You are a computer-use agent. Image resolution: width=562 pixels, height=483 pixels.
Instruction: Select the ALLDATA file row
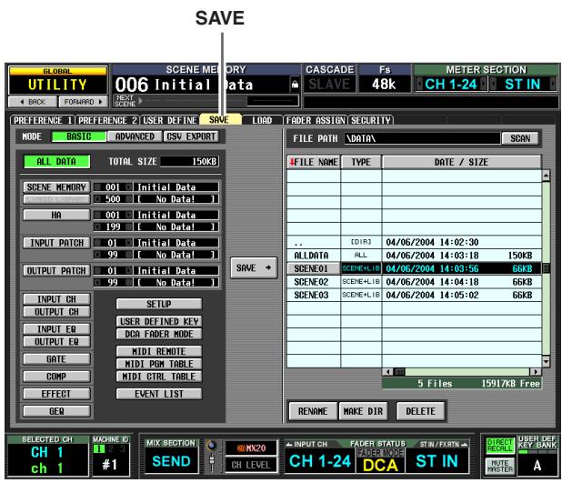click(x=414, y=256)
